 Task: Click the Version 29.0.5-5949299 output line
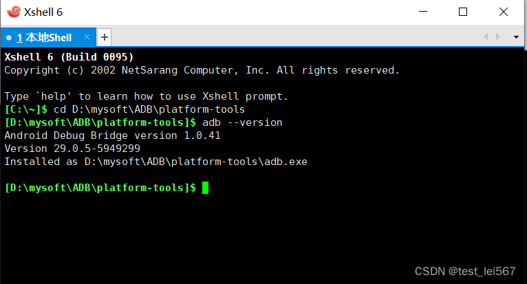pos(72,149)
